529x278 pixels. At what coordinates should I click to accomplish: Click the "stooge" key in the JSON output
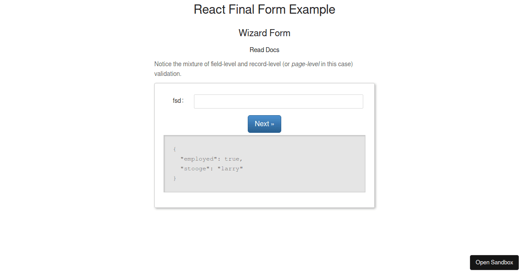click(195, 169)
